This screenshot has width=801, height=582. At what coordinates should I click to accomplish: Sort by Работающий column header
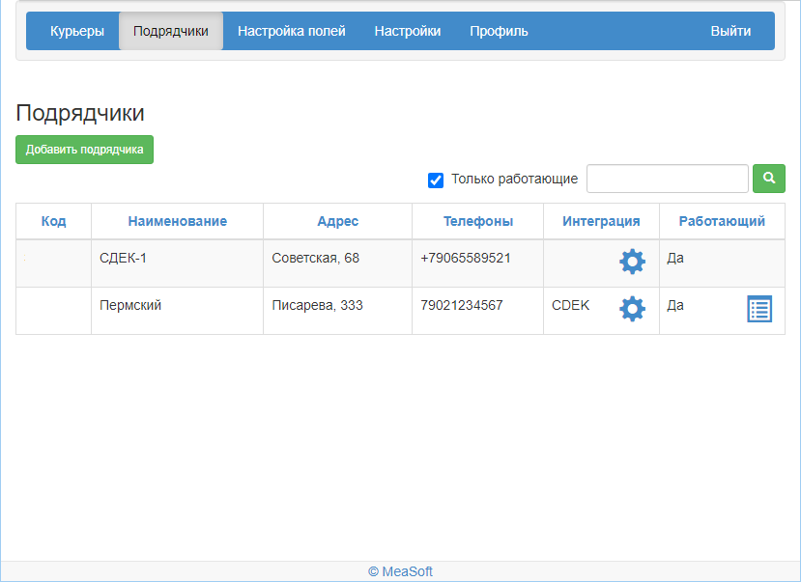[x=722, y=221]
